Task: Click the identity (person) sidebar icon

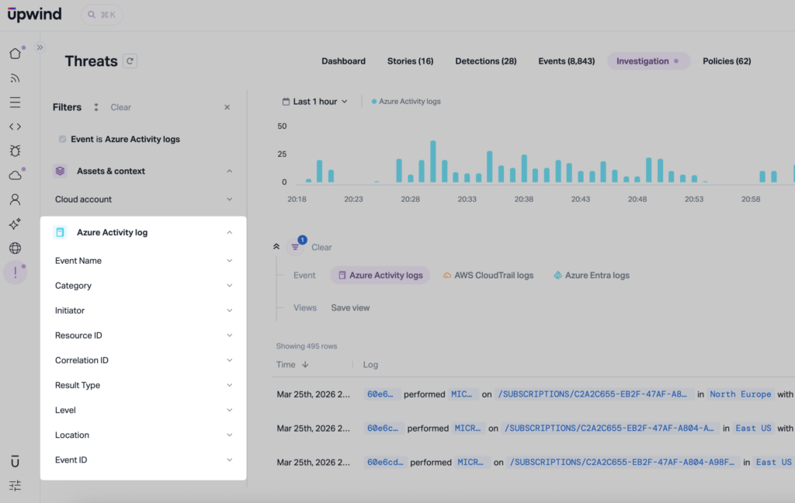Action: pos(16,199)
